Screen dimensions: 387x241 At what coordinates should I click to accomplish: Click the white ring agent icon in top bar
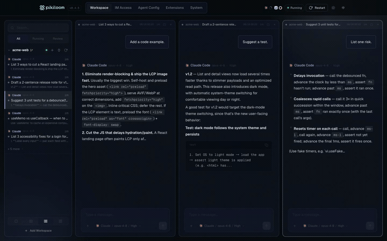281,8
